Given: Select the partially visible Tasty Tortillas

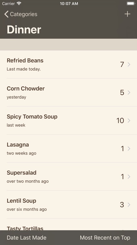Looking at the screenshot, I should point(68,224).
